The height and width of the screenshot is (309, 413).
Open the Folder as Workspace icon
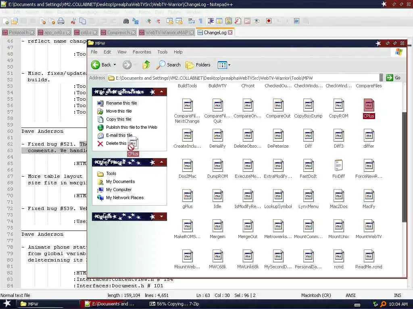(247, 21)
